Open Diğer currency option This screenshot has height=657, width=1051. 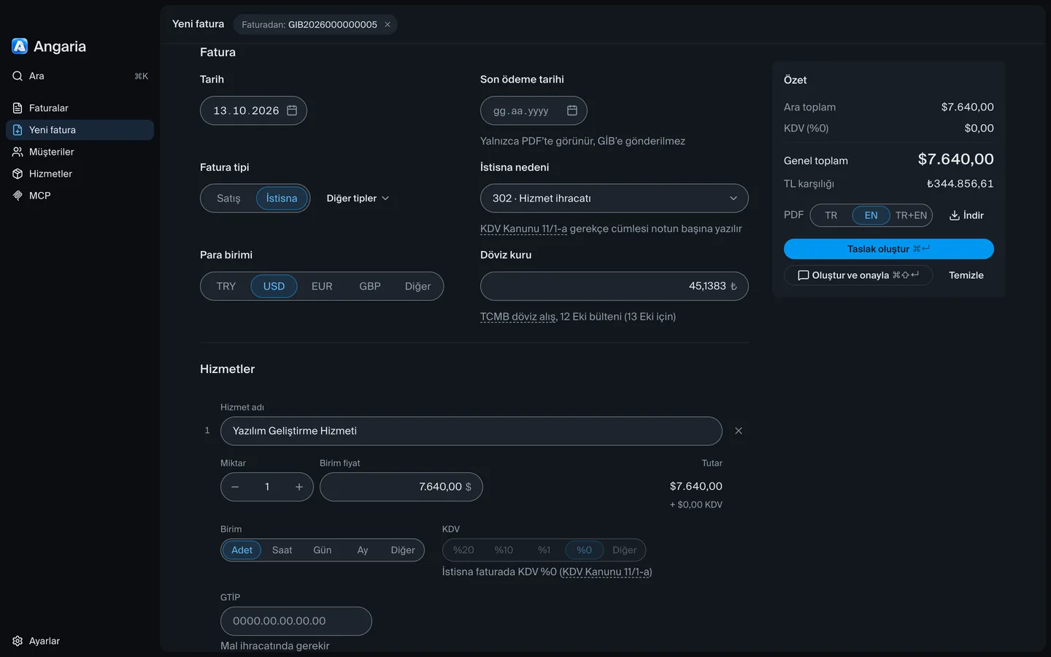pyautogui.click(x=418, y=286)
